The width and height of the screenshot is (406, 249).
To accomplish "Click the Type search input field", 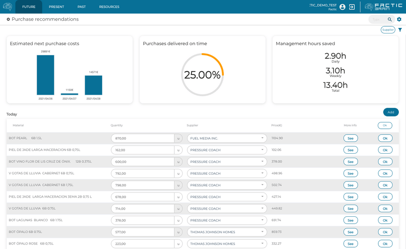I will (376, 19).
